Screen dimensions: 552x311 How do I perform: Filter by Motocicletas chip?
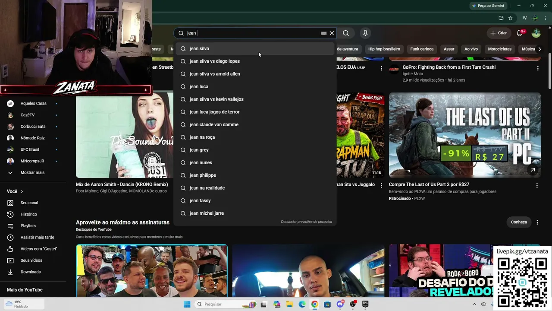pos(500,49)
